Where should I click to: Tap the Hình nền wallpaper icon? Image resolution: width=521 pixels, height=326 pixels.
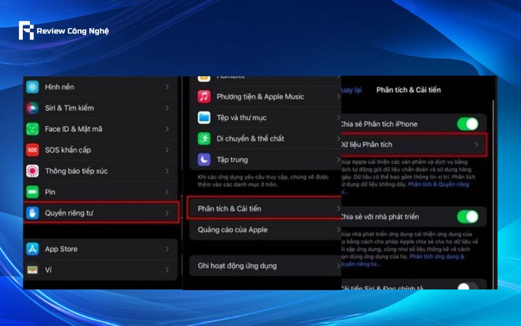(x=32, y=87)
